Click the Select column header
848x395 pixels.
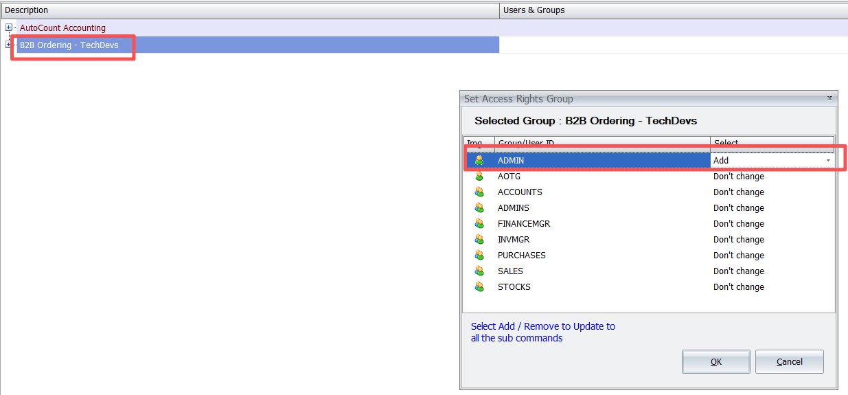click(772, 143)
